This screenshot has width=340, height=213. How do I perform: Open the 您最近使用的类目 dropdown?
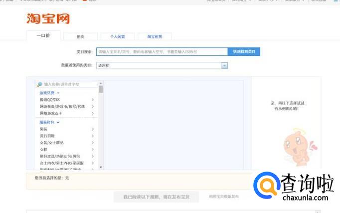[162, 65]
